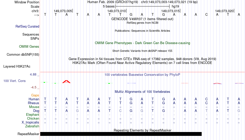Select the Chicken species label
This screenshot has height=140, width=245.
(x=33, y=118)
